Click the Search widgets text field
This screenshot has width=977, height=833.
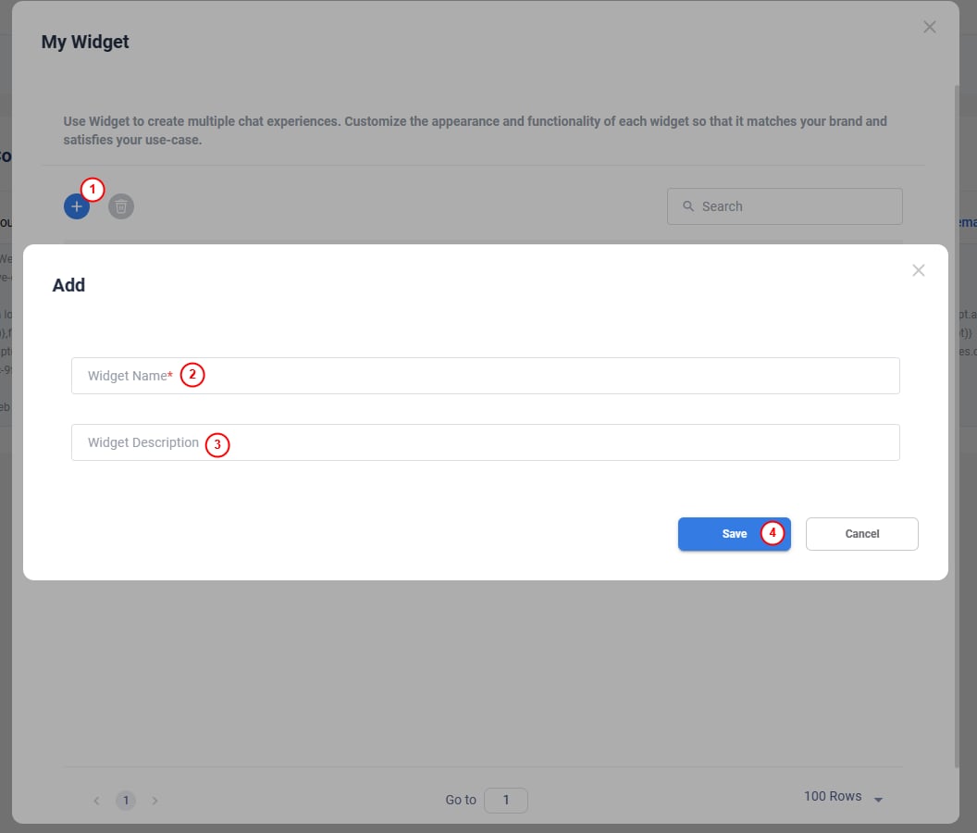tap(796, 206)
